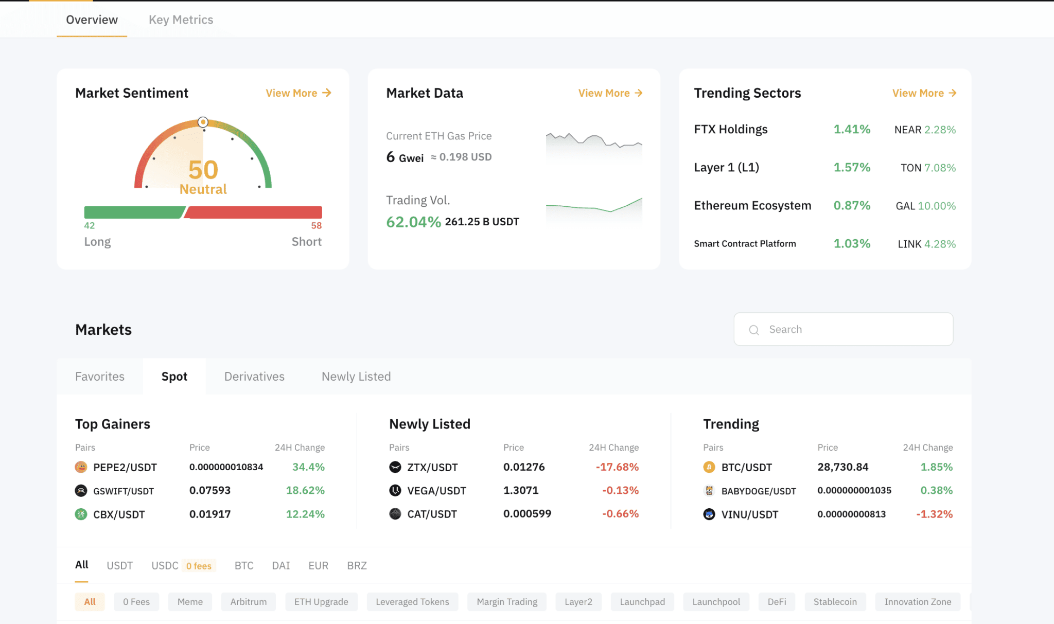Click the GSWIFT coin icon
Viewport: 1054px width, 624px height.
81,491
